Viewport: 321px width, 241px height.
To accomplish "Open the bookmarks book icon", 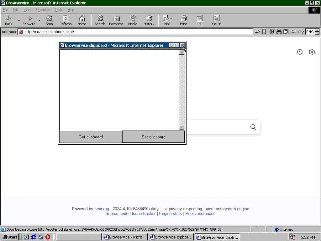I will coord(272,32).
